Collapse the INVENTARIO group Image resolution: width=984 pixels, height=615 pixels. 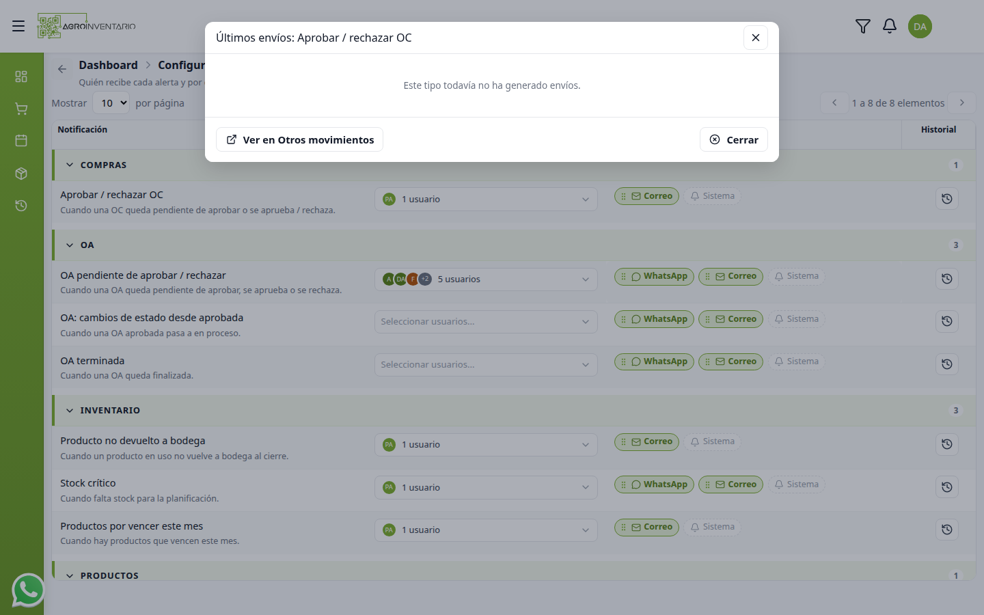click(x=70, y=410)
